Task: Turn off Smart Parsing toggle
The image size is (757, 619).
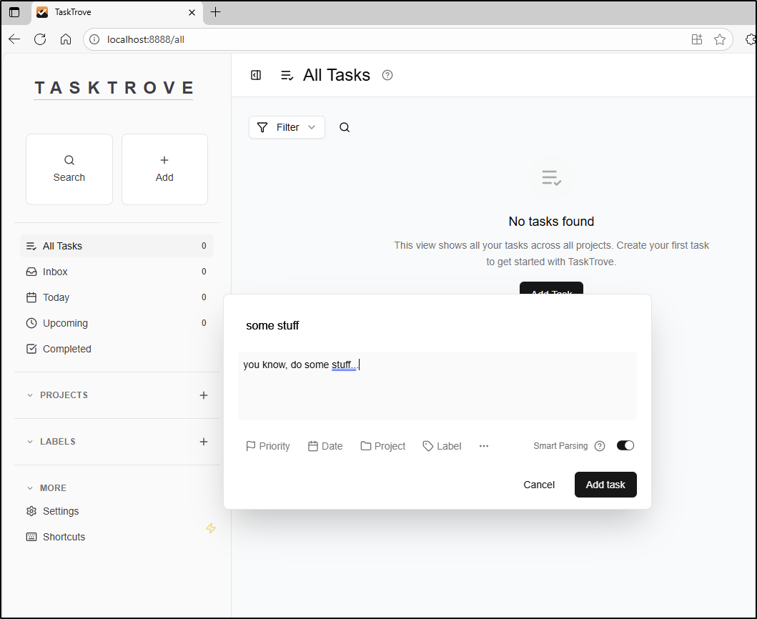Action: [625, 445]
